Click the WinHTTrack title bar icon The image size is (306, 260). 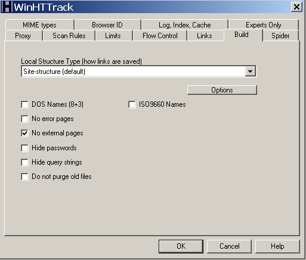point(7,7)
